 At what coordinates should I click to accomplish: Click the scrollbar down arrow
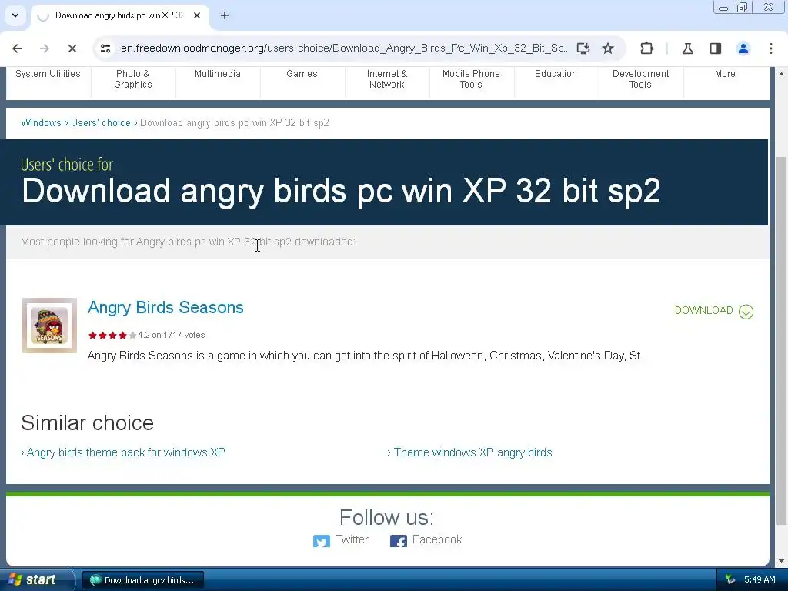coord(782,561)
